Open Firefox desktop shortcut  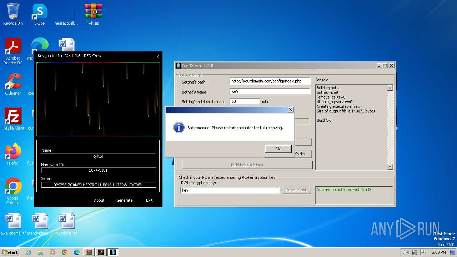pyautogui.click(x=13, y=154)
